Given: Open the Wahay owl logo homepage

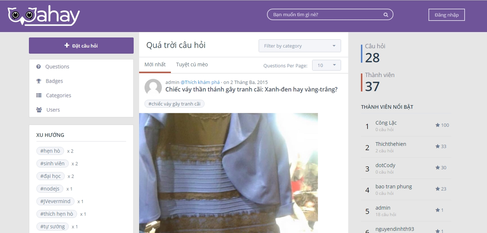Looking at the screenshot, I should [x=43, y=16].
